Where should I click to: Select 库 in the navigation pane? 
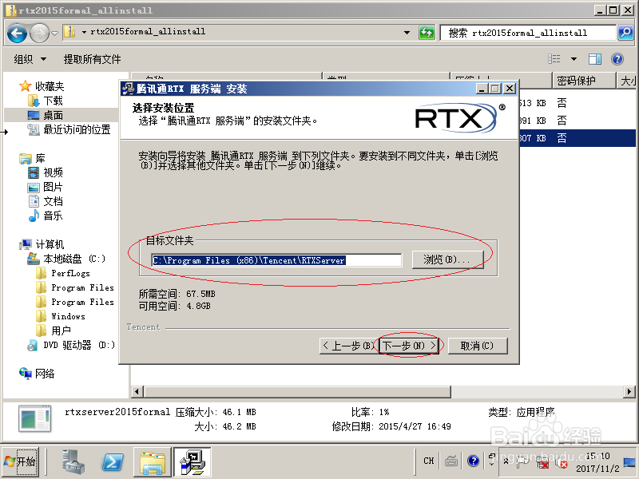click(x=32, y=158)
